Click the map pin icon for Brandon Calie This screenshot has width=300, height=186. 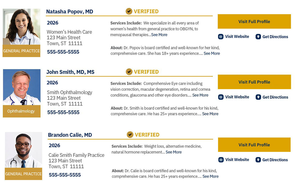(258, 160)
